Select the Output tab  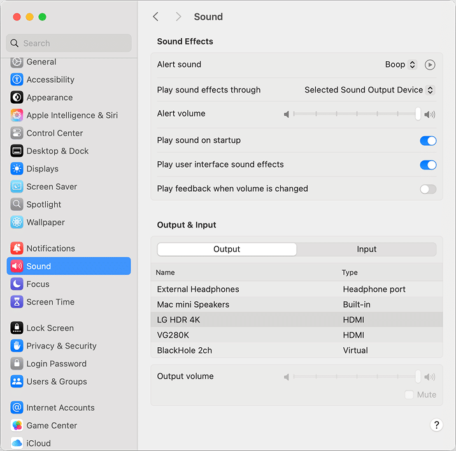pos(227,249)
